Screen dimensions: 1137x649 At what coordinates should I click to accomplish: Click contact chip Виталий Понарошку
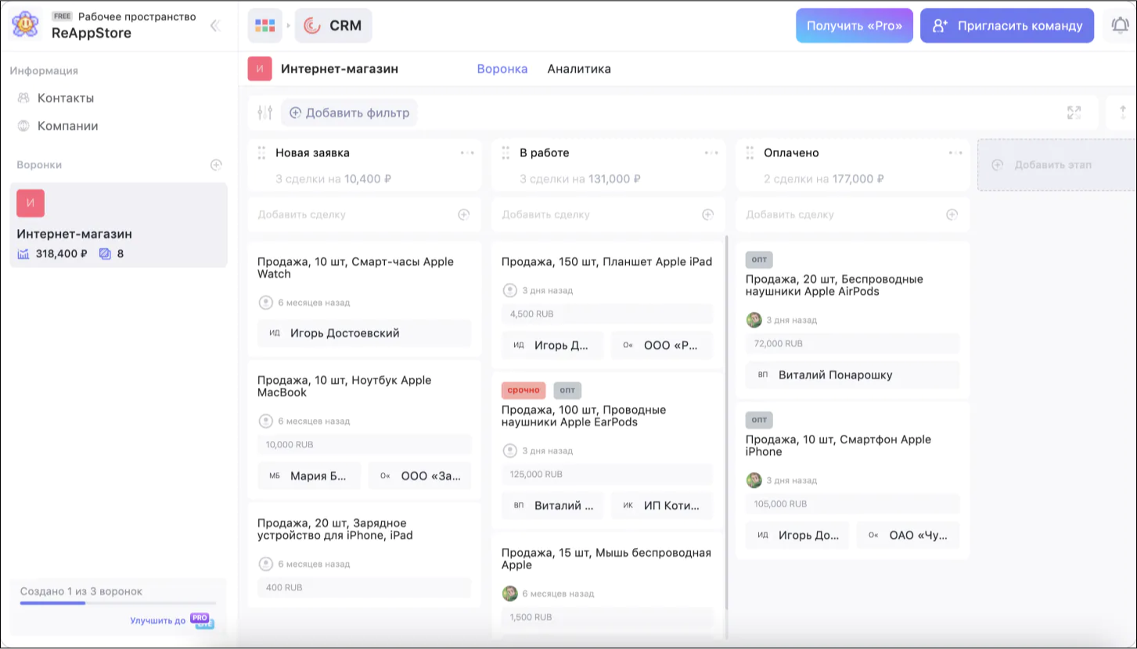coord(853,375)
